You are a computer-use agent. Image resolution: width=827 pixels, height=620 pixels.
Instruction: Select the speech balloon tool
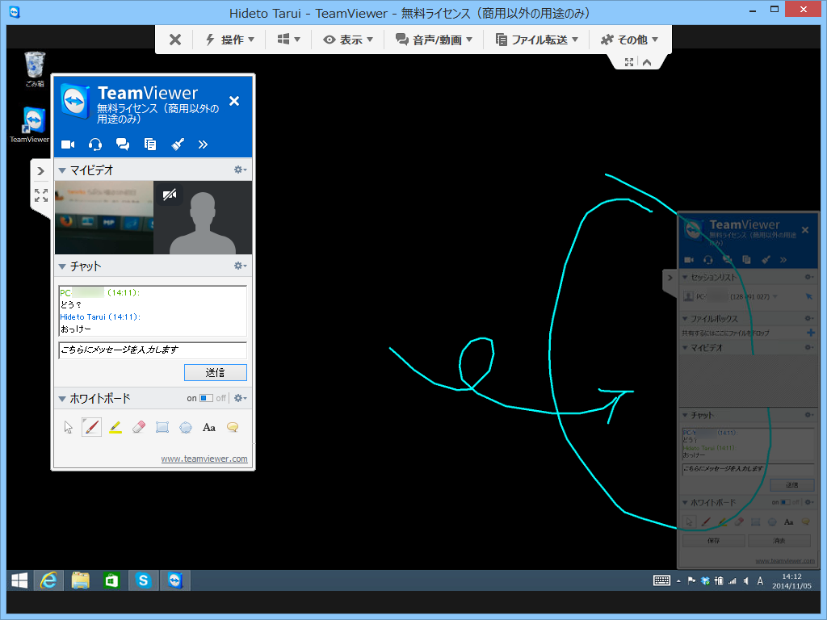(233, 427)
